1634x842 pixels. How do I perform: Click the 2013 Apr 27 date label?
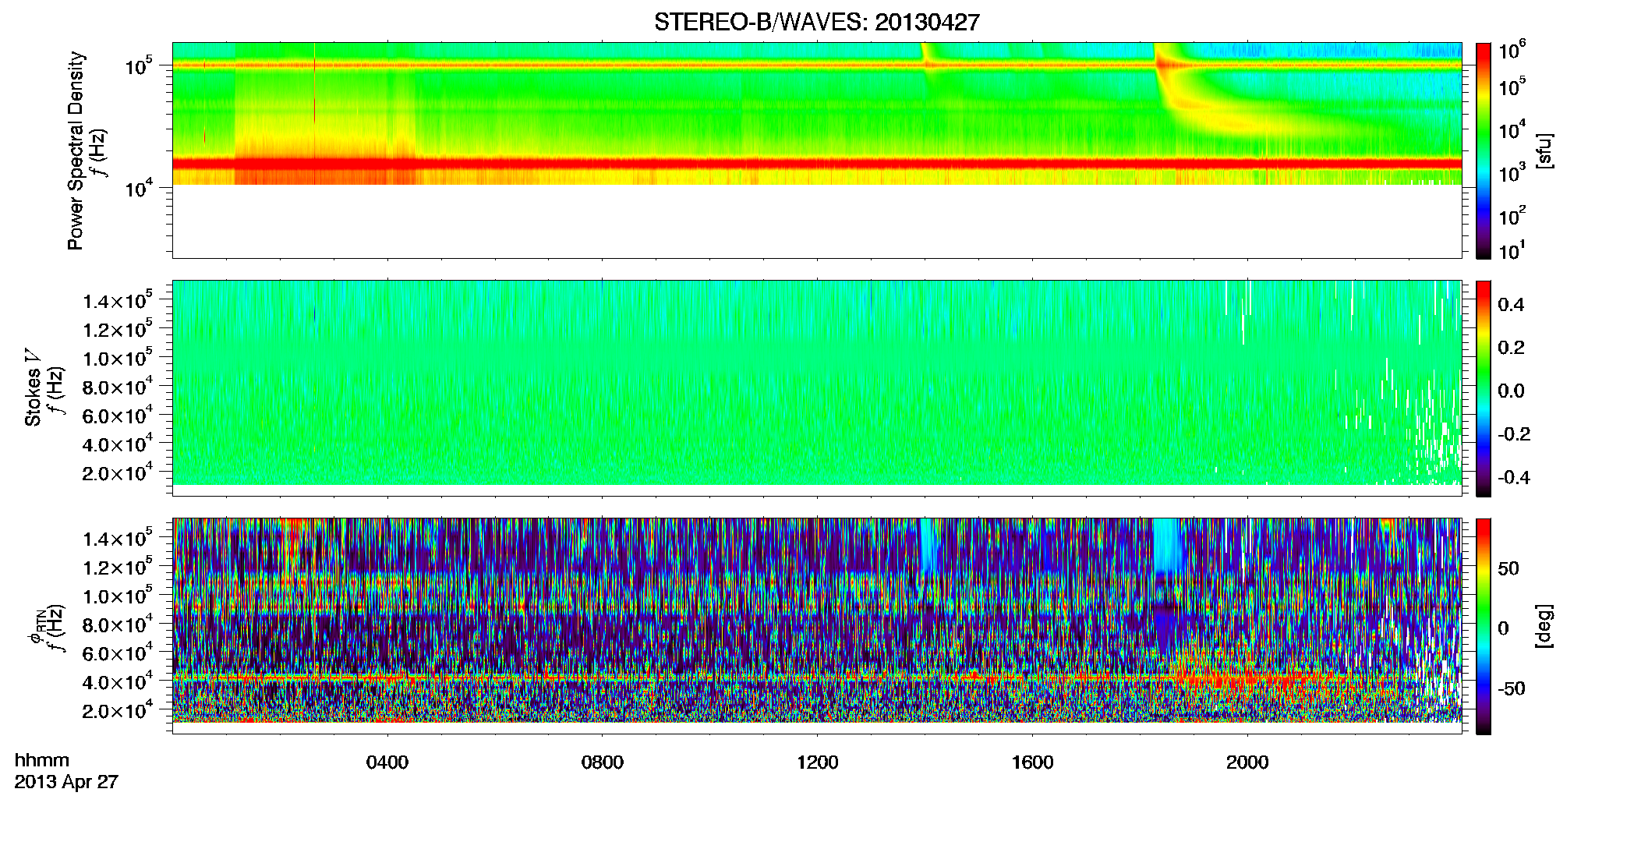(x=66, y=782)
